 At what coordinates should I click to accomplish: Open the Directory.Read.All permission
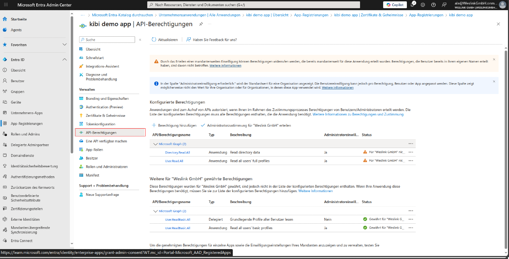177,152
